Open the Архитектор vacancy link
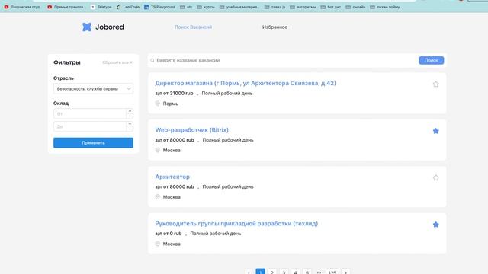 [172, 177]
